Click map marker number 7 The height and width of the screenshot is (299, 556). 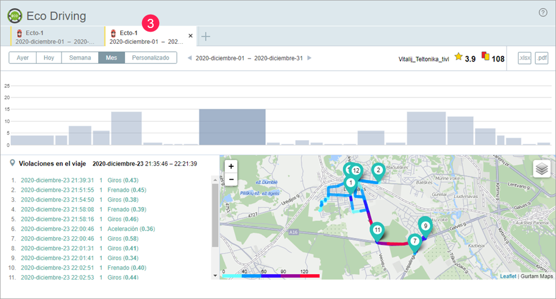(415, 241)
